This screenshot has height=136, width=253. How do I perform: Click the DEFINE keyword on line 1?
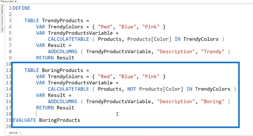click(21, 8)
